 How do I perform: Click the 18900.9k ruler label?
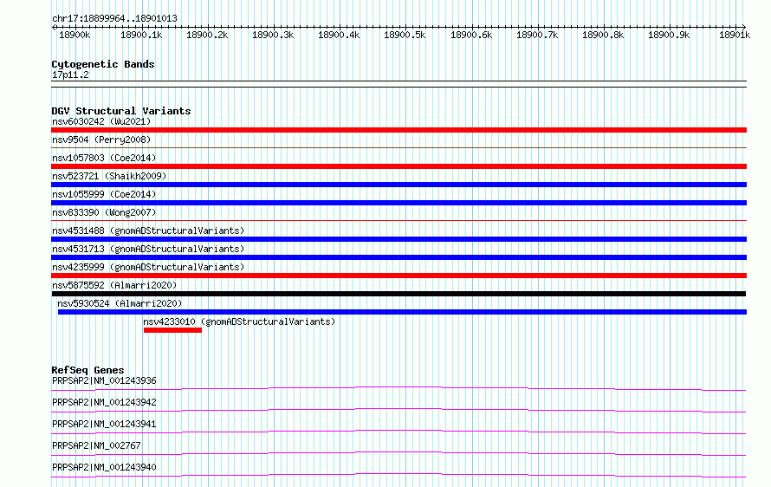point(669,35)
